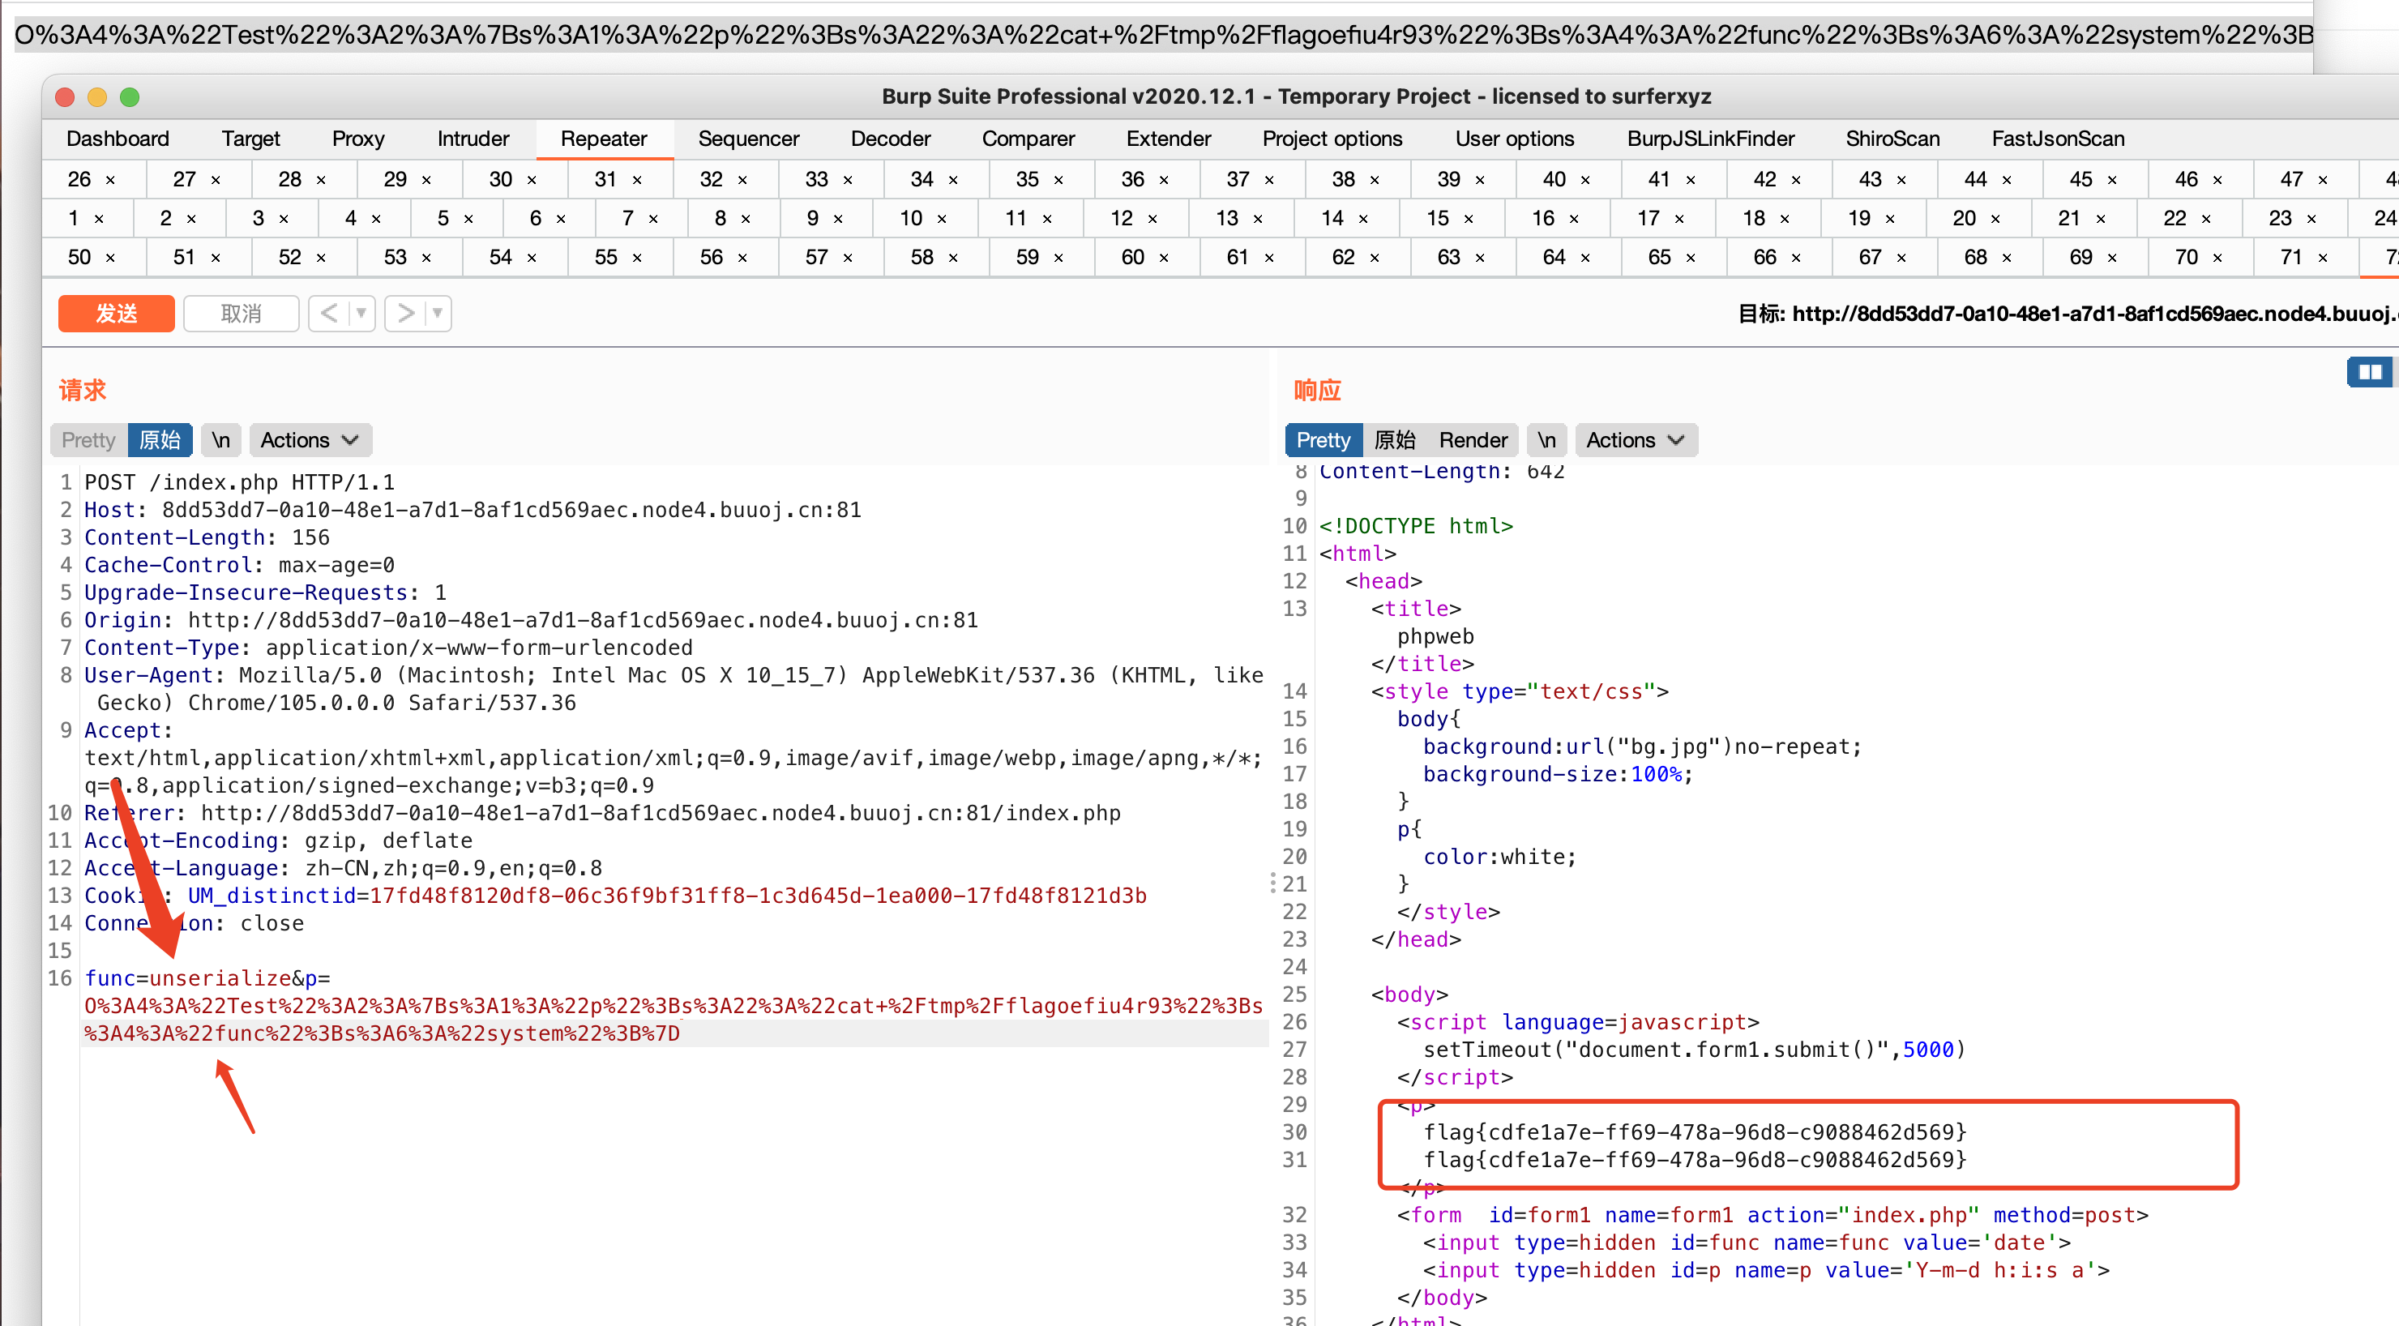This screenshot has width=2399, height=1326.
Task: Open the Proxy tab
Action: [x=358, y=139]
